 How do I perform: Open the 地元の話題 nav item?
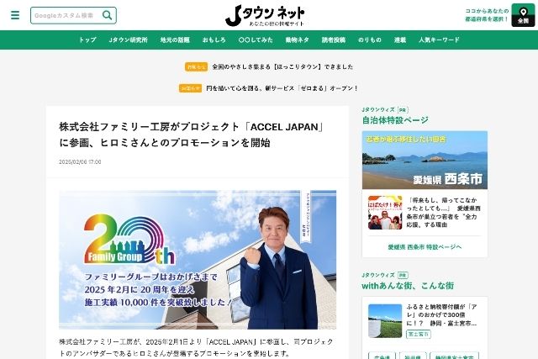(x=175, y=40)
